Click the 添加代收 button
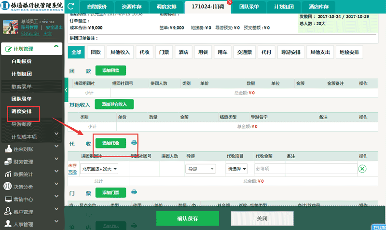386x230 pixels. pyautogui.click(x=110, y=143)
